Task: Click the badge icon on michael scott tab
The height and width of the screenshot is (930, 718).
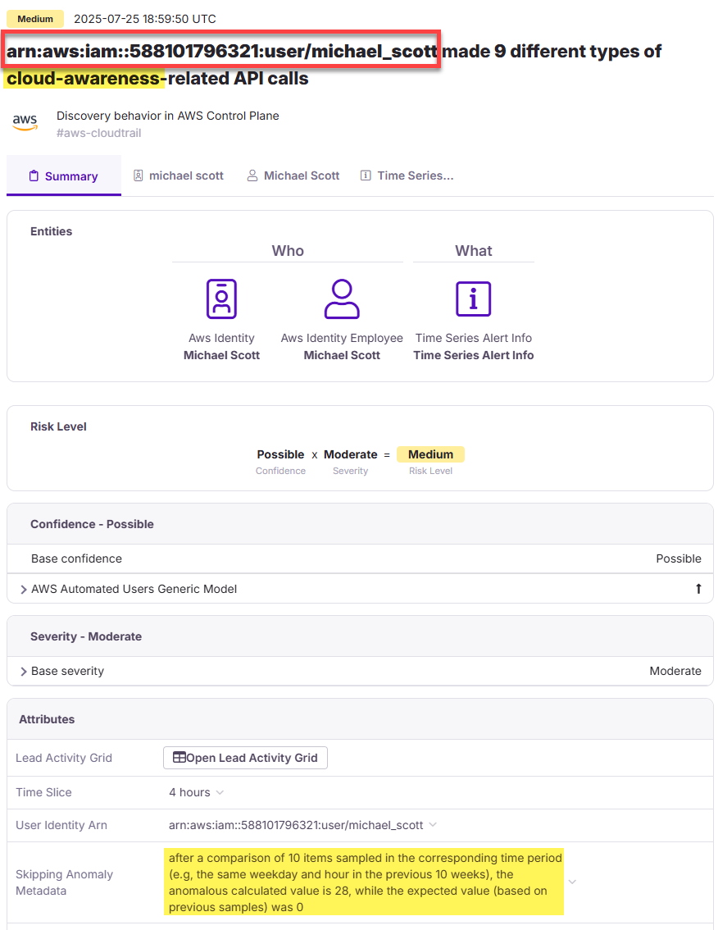Action: pos(139,176)
